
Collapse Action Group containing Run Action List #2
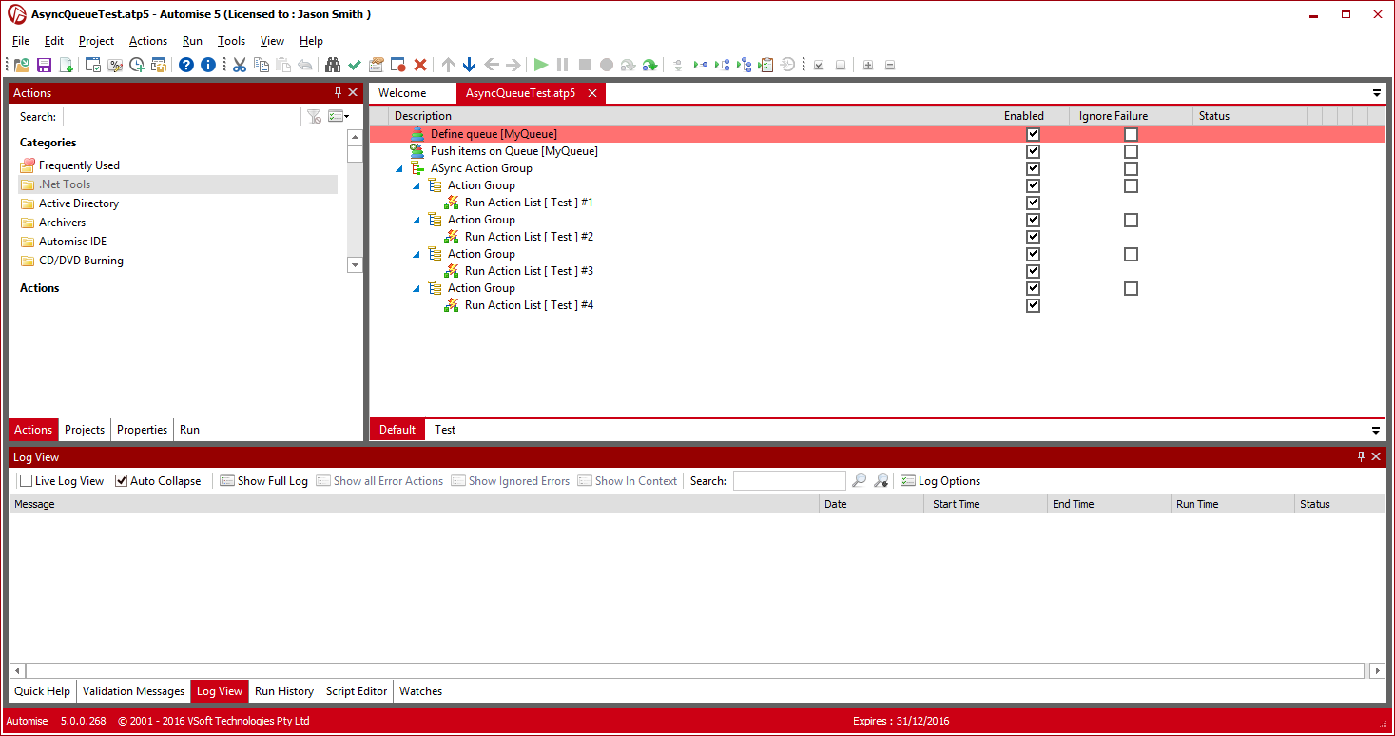(x=417, y=221)
